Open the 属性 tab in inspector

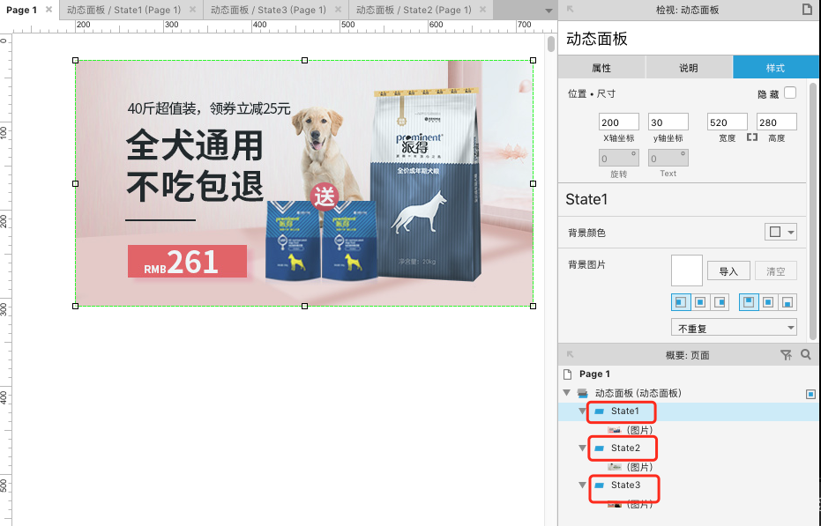point(601,68)
